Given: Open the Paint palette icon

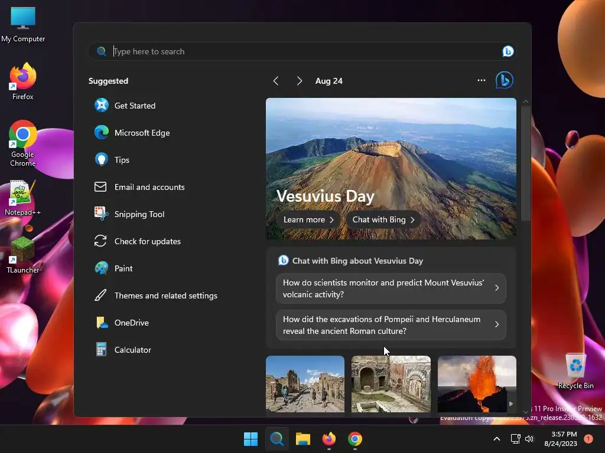Looking at the screenshot, I should [x=102, y=268].
